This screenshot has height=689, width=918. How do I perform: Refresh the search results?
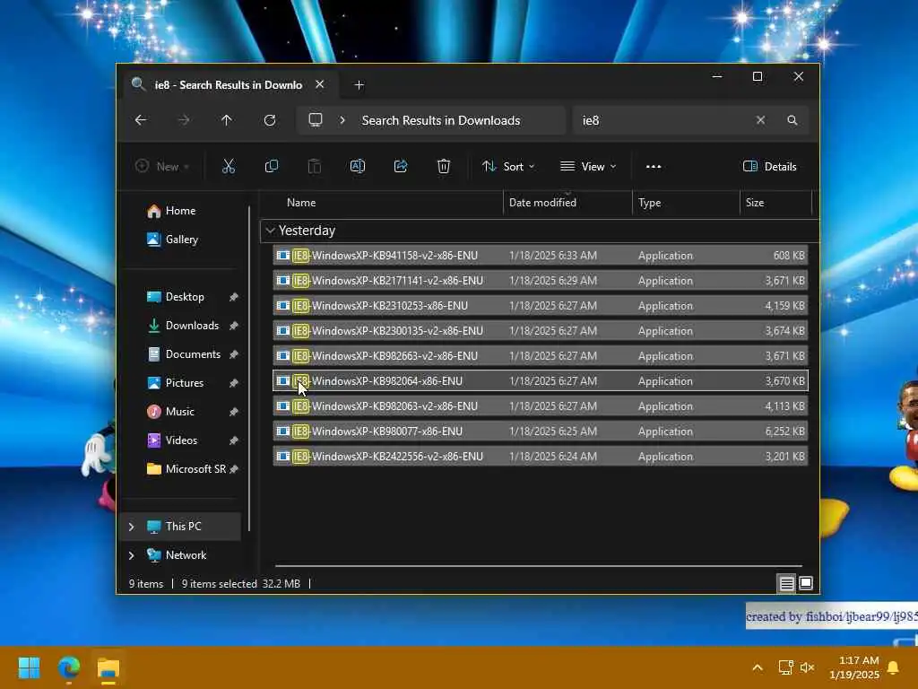(x=270, y=120)
